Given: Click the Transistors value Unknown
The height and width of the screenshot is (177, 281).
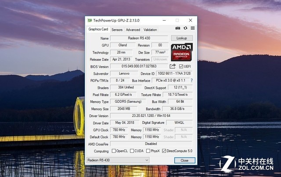Looking at the screenshot, I should (160, 59).
